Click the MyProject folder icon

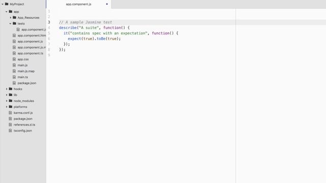(x=7, y=4)
